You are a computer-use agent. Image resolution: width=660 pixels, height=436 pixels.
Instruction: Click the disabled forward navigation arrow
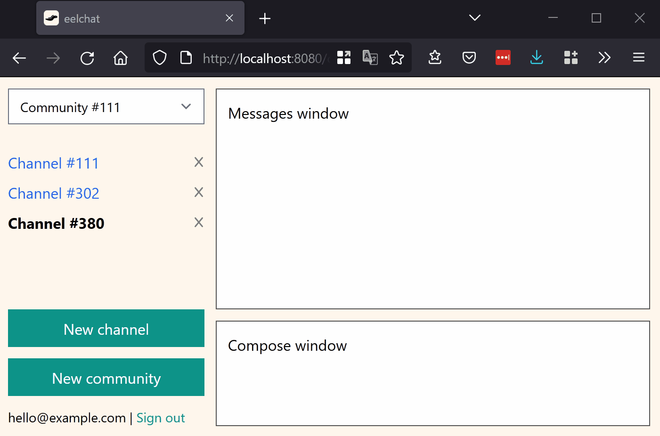coord(53,58)
